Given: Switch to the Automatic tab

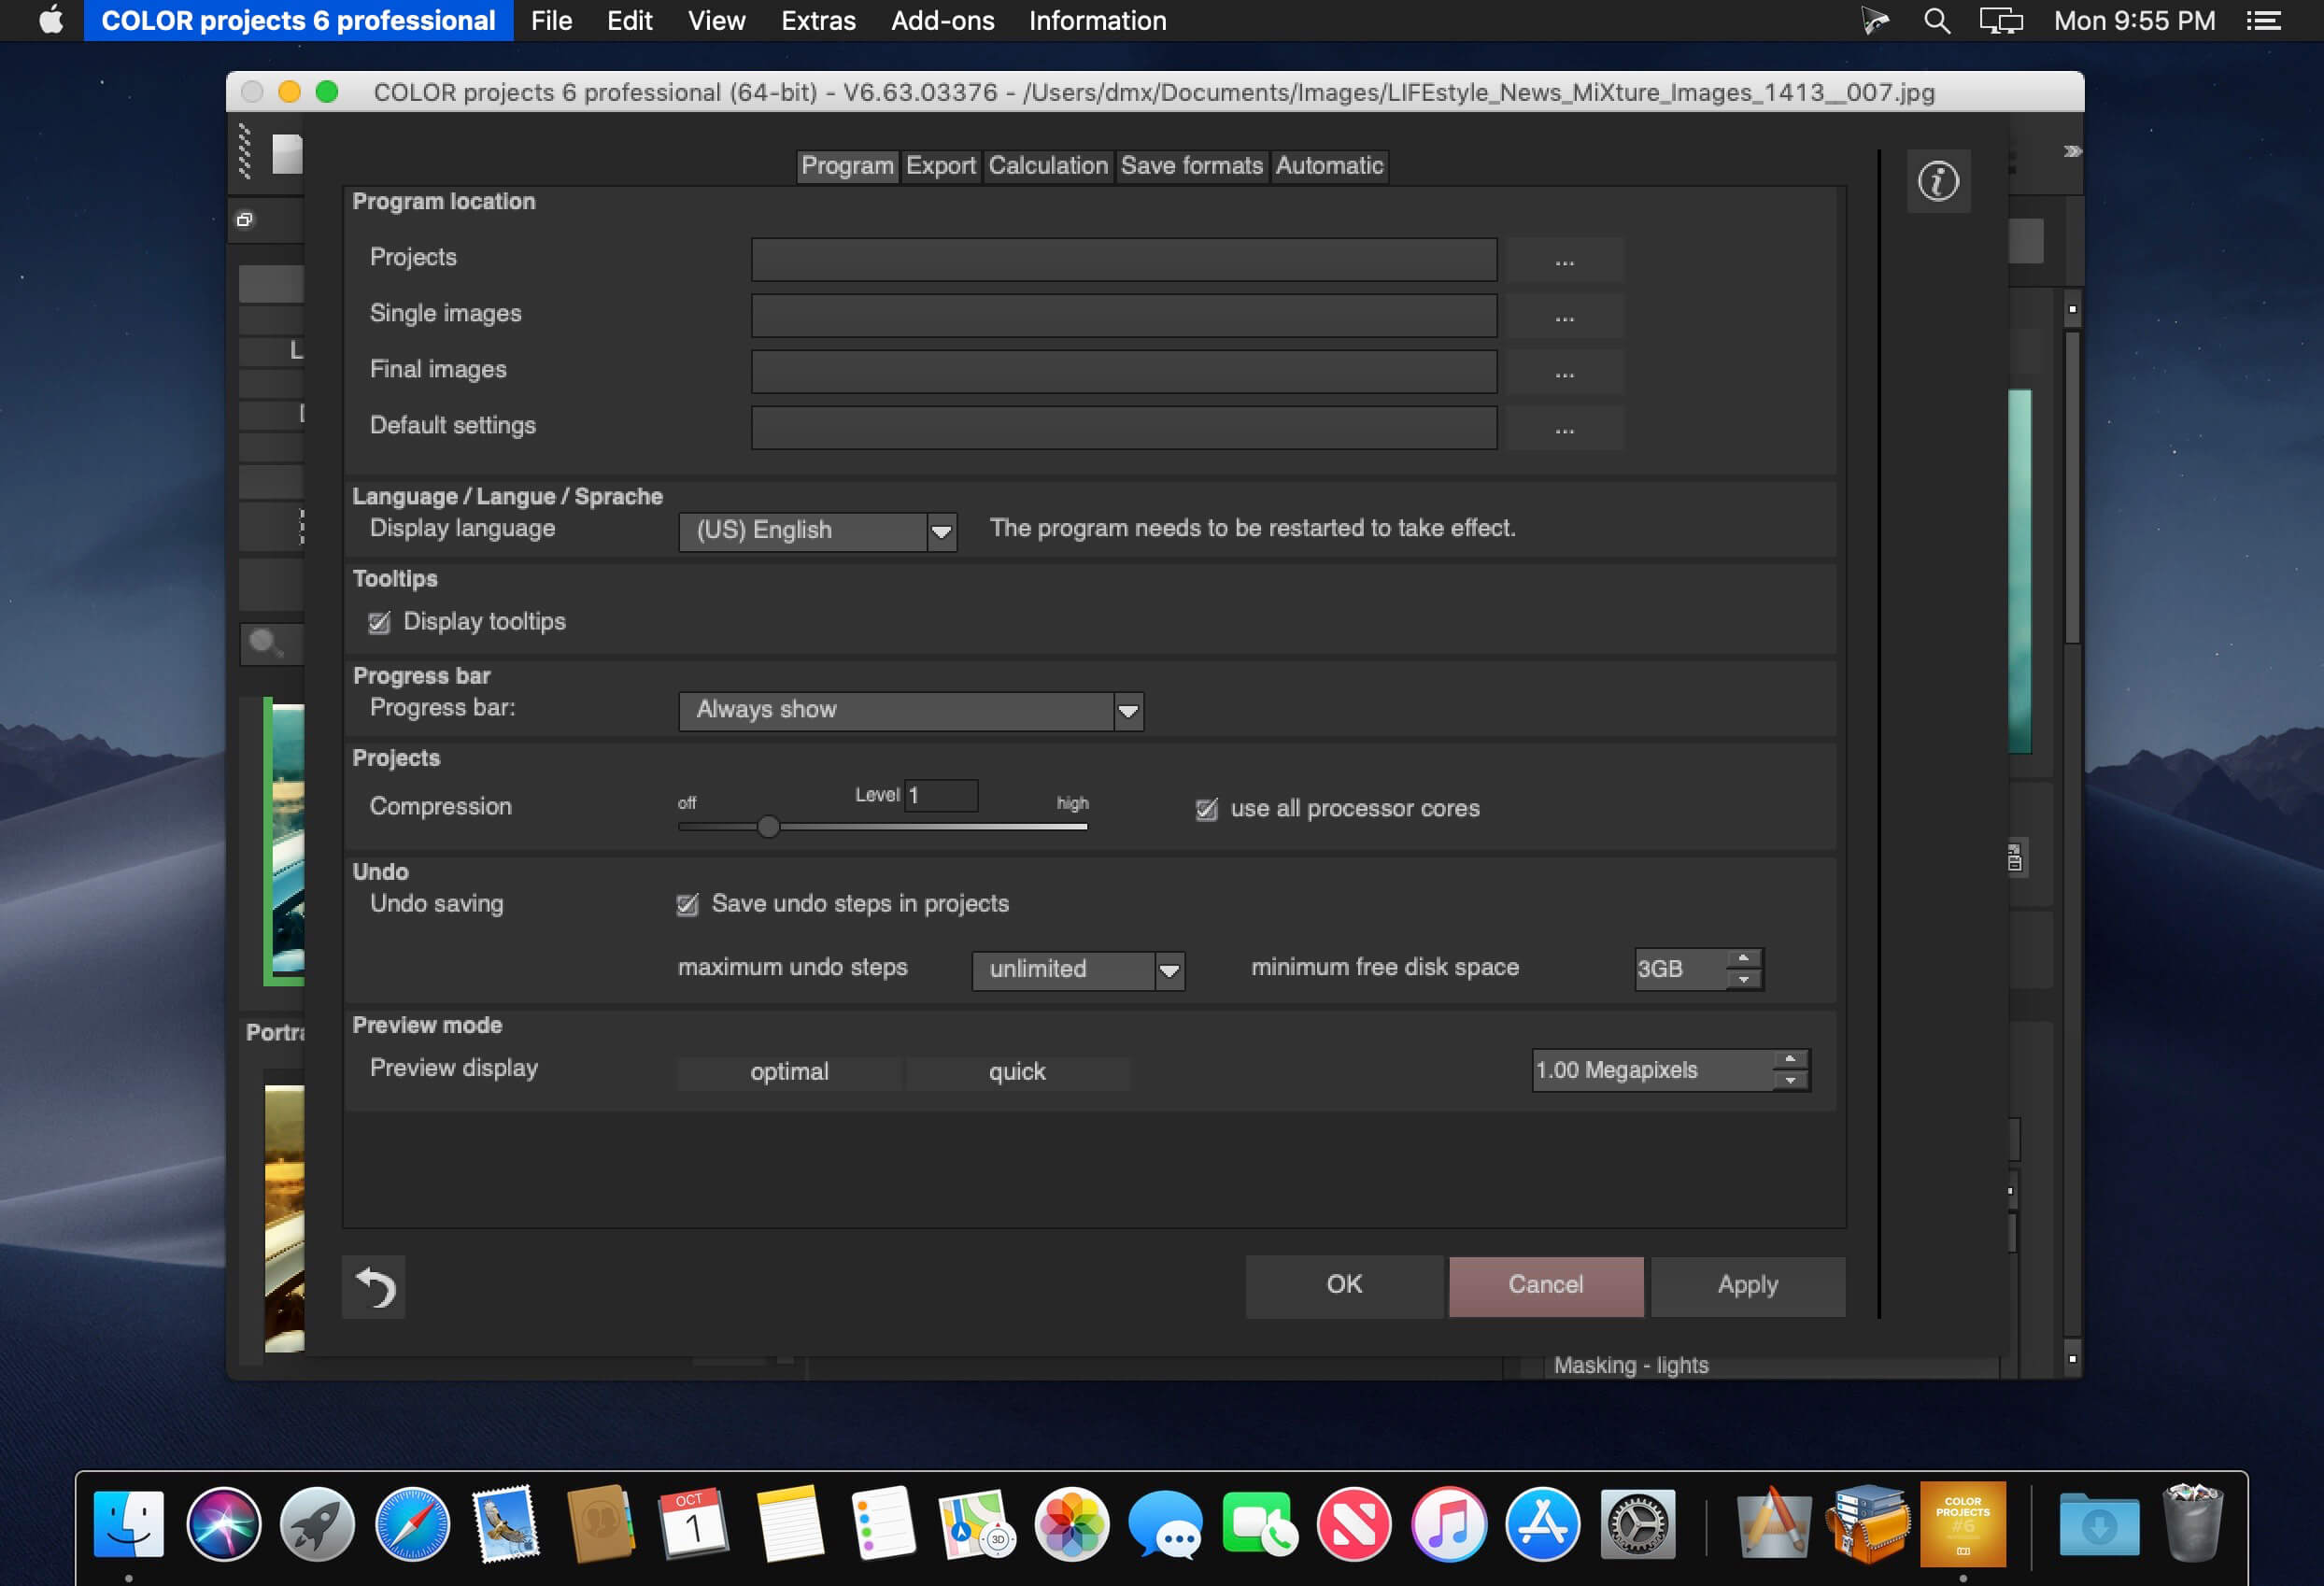Looking at the screenshot, I should click(x=1329, y=166).
